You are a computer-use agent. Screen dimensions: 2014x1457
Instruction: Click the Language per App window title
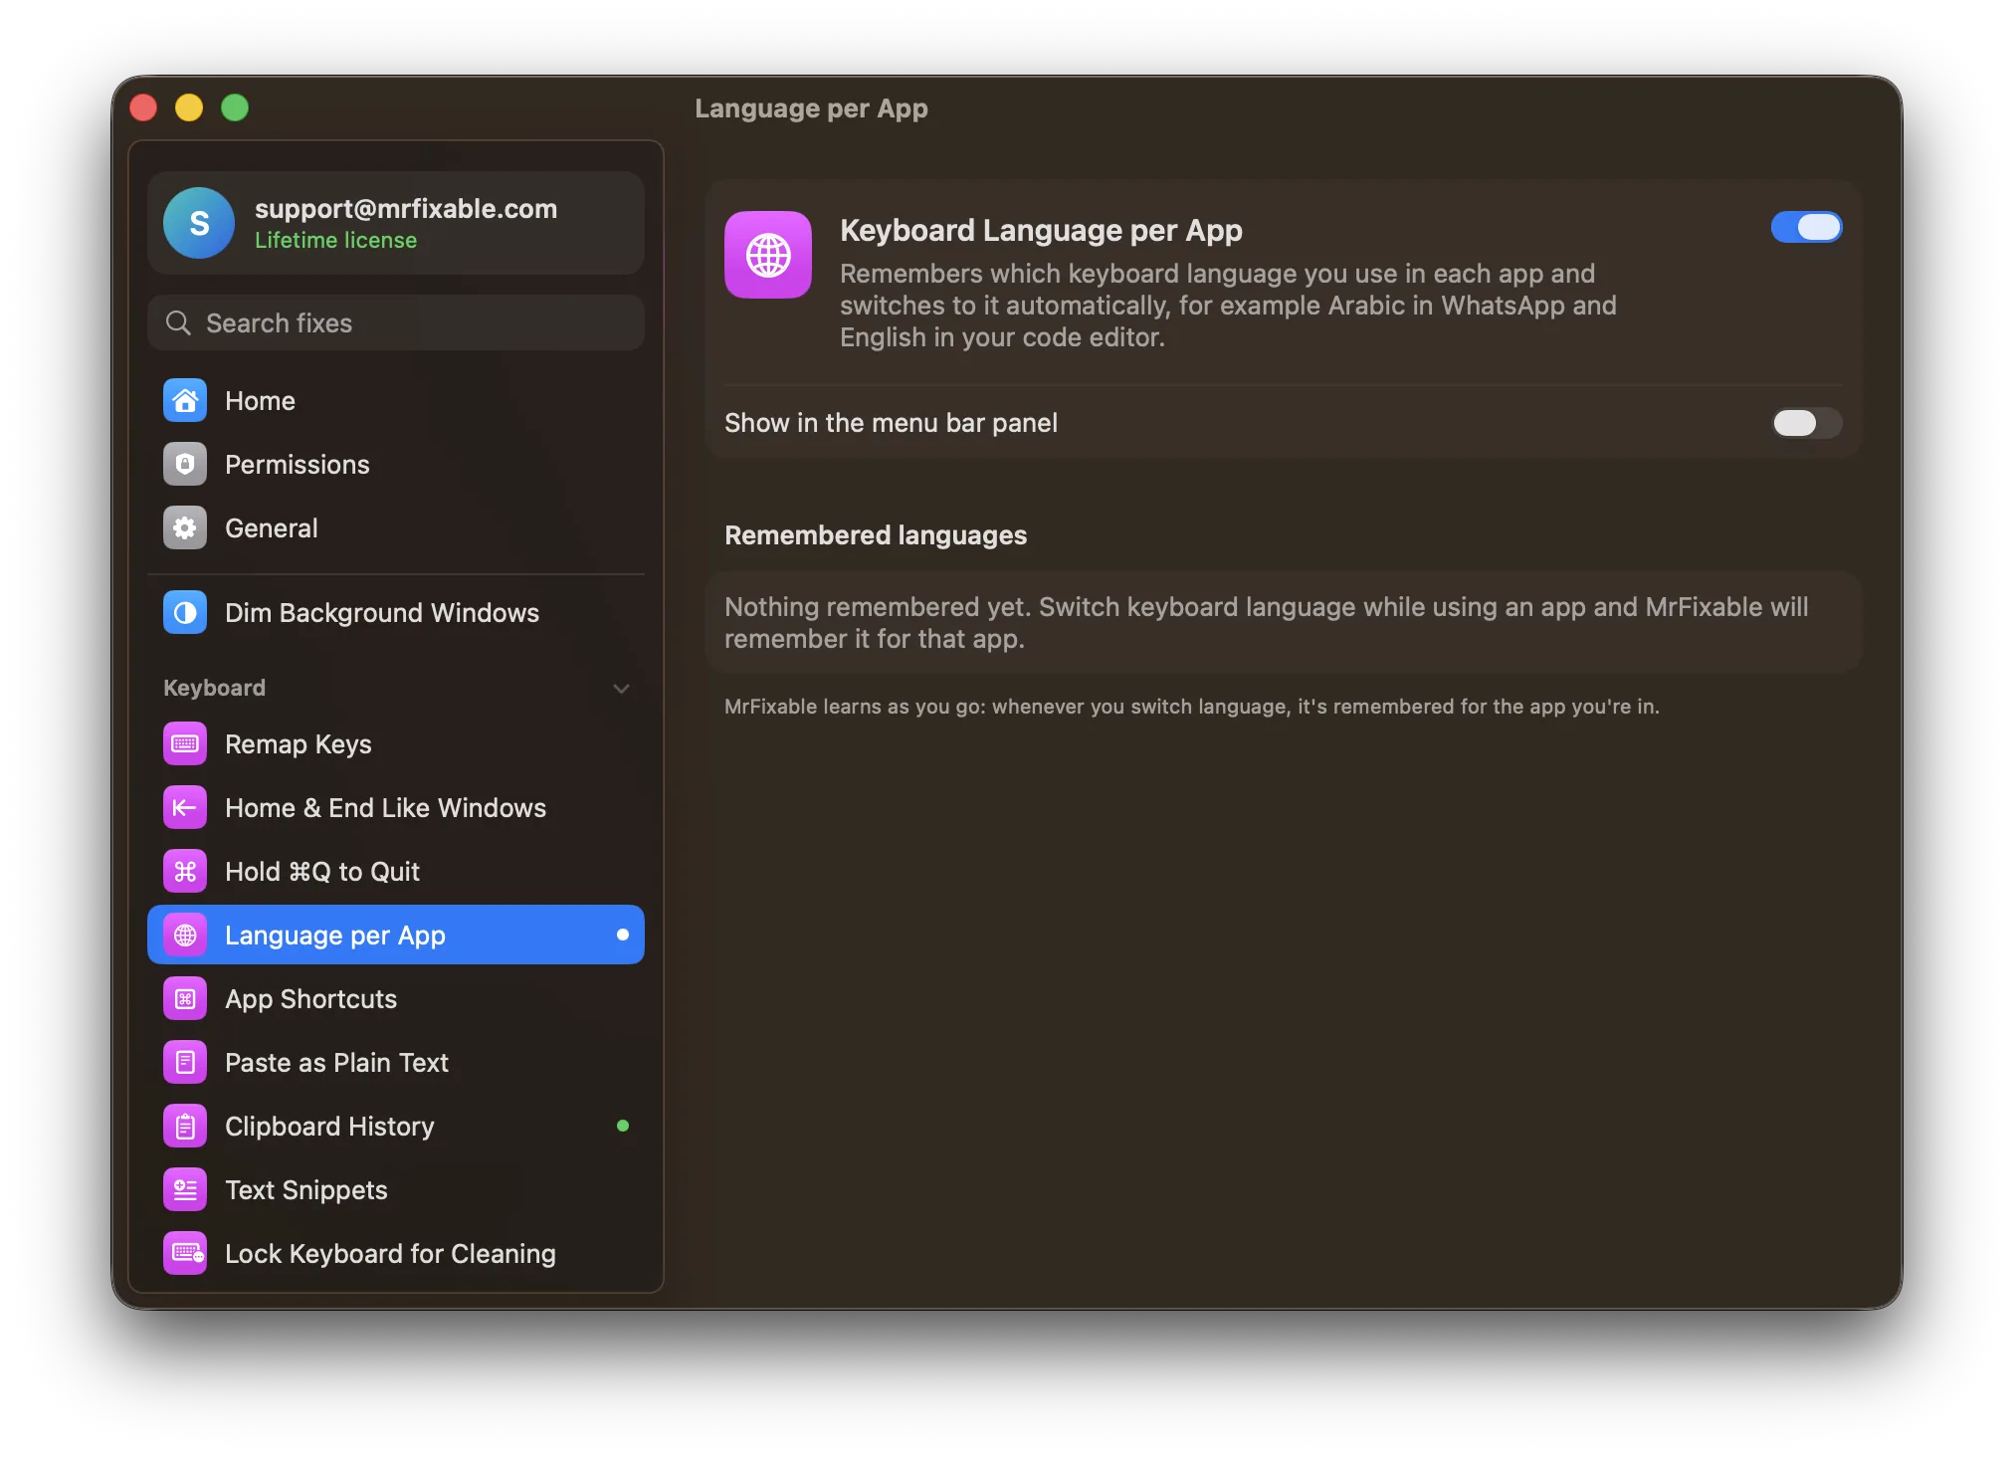[811, 107]
